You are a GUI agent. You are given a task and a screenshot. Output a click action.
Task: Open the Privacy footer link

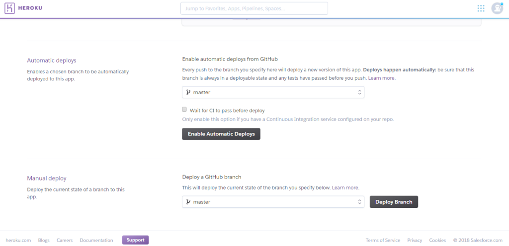tap(415, 240)
